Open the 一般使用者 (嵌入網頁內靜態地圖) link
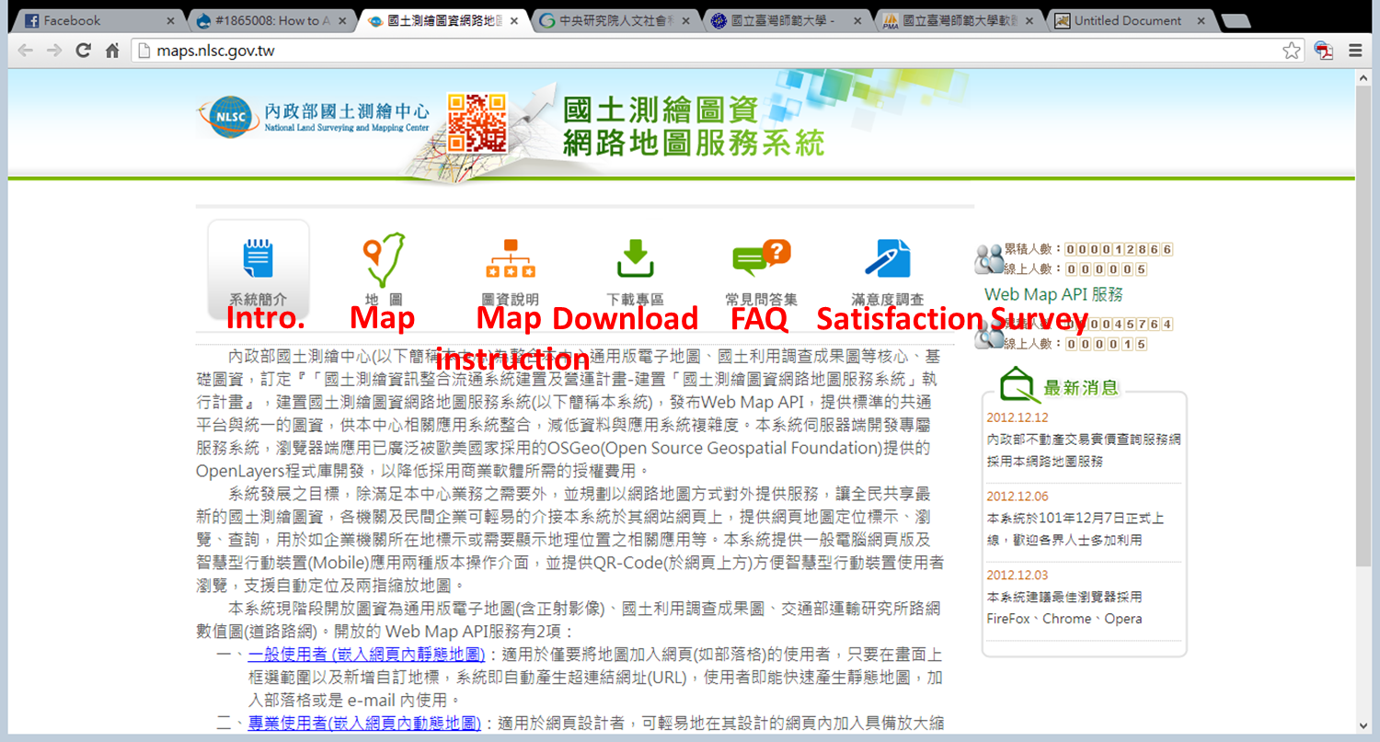Image resolution: width=1380 pixels, height=742 pixels. pyautogui.click(x=366, y=655)
